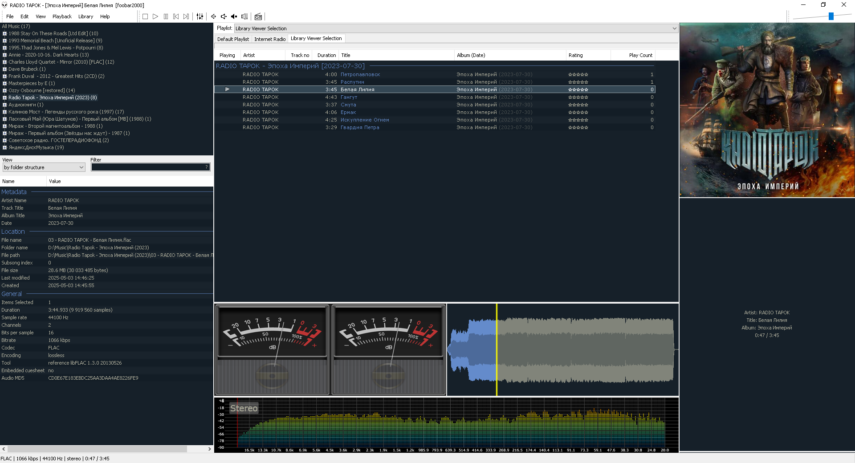Open the 'by folder structure' view dropdown

click(44, 167)
